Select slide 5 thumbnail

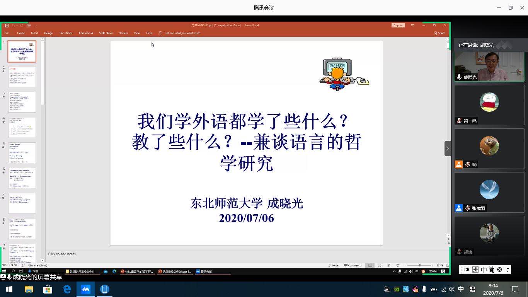click(22, 153)
